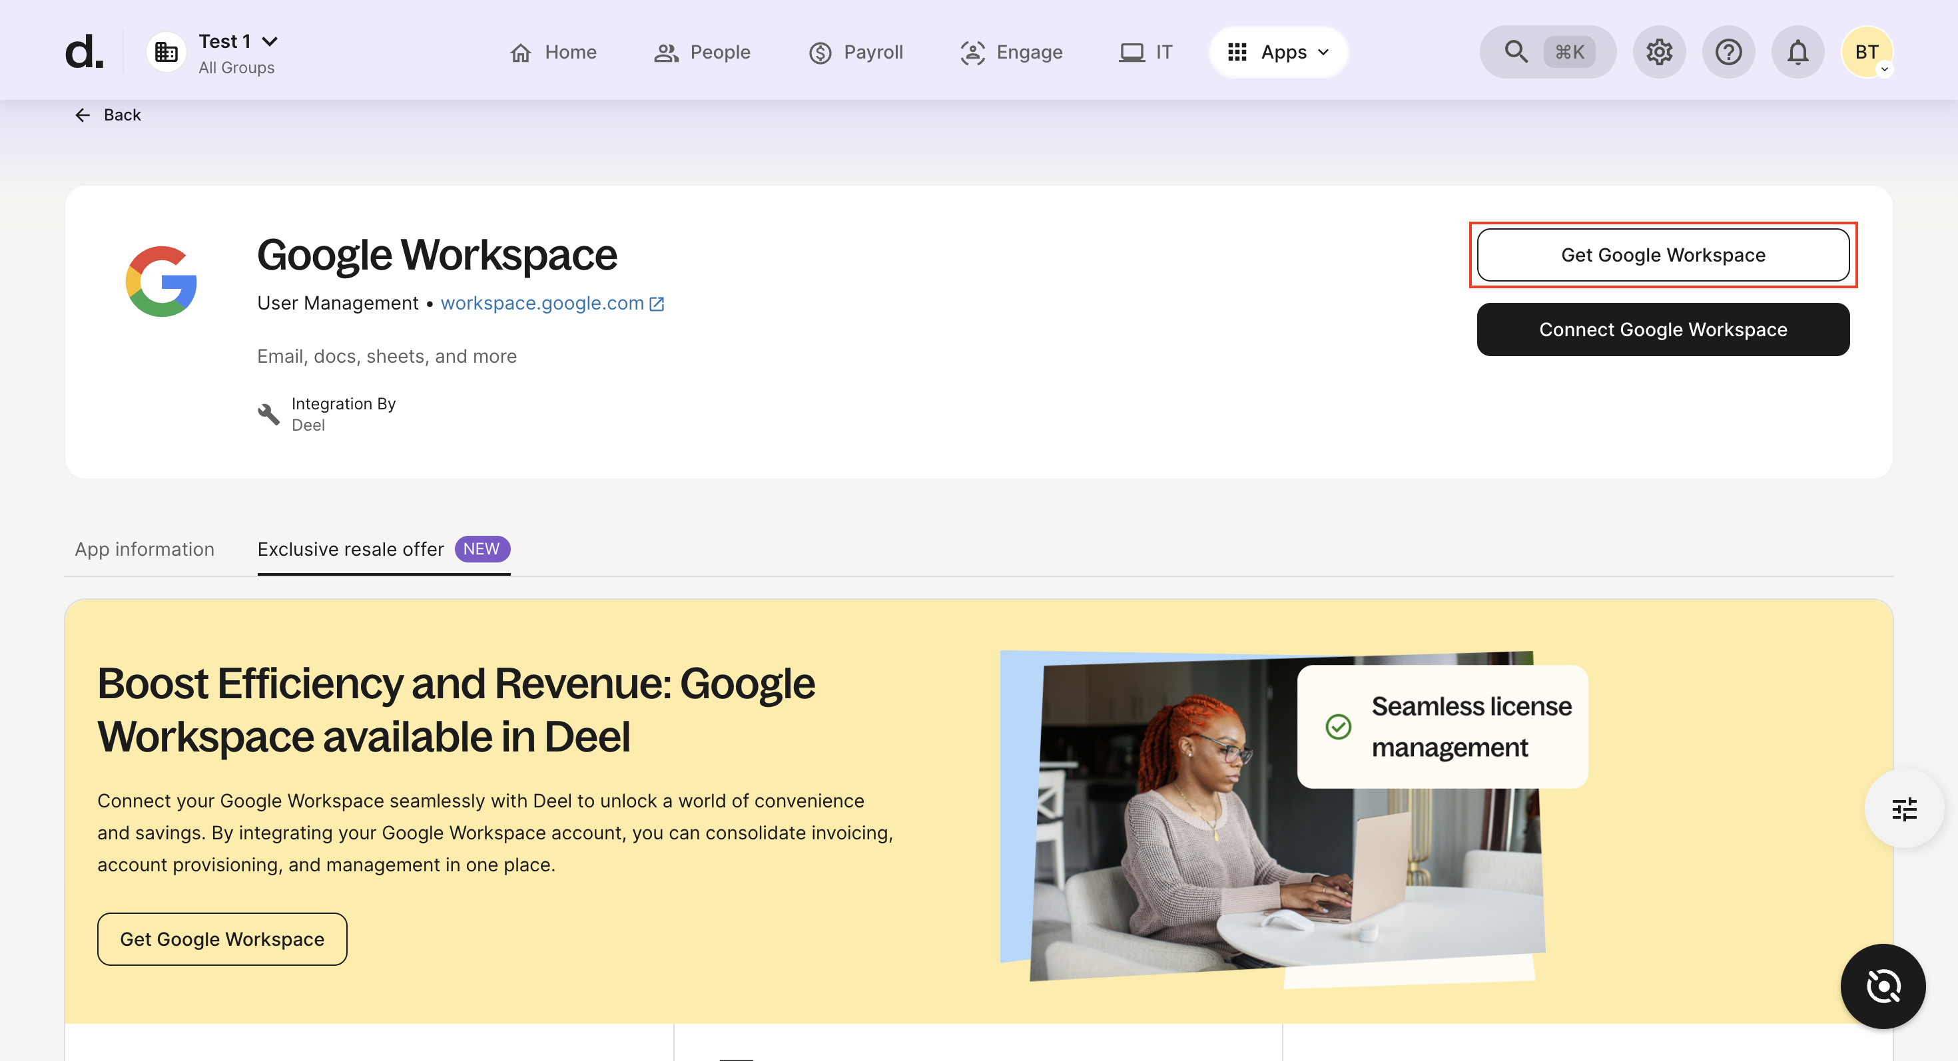Open the black circular chat widget

(x=1883, y=986)
